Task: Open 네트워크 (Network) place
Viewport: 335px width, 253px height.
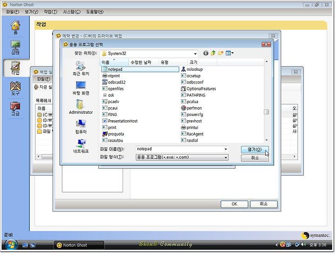Action: click(81, 146)
